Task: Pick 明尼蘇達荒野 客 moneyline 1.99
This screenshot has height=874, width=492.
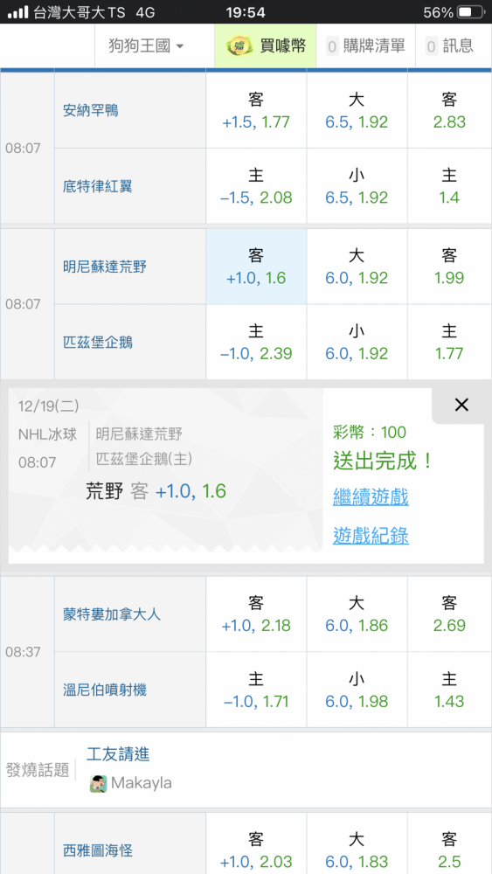Action: coord(450,267)
